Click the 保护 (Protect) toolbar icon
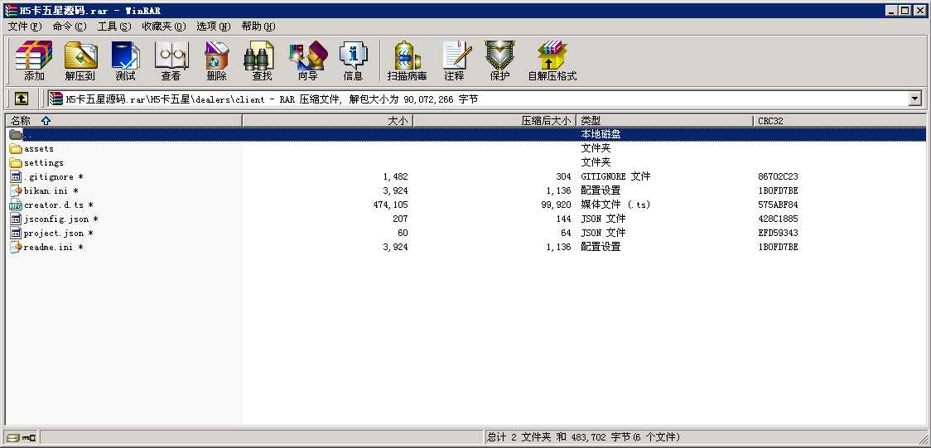The width and height of the screenshot is (931, 448). [499, 55]
